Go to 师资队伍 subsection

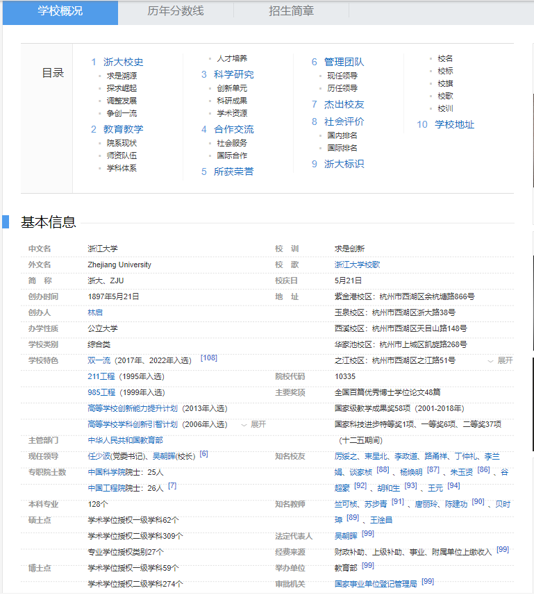coord(122,156)
